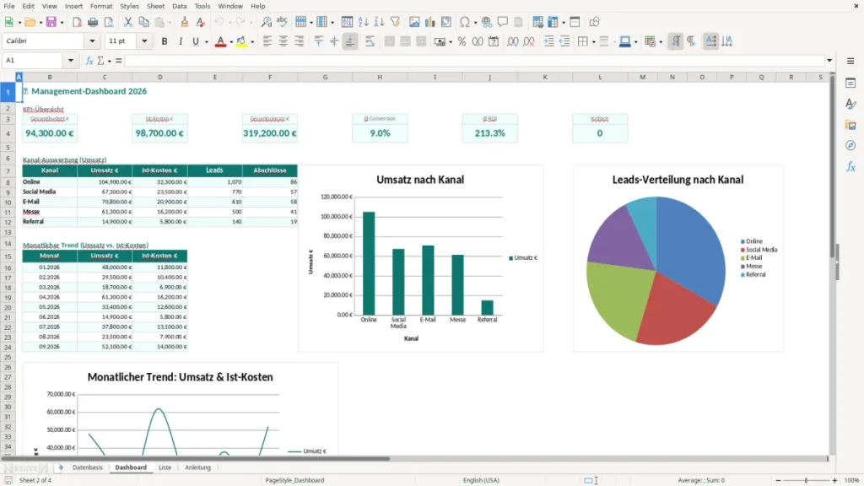The width and height of the screenshot is (864, 486).
Task: Open the font color dropdown arrow
Action: click(231, 42)
